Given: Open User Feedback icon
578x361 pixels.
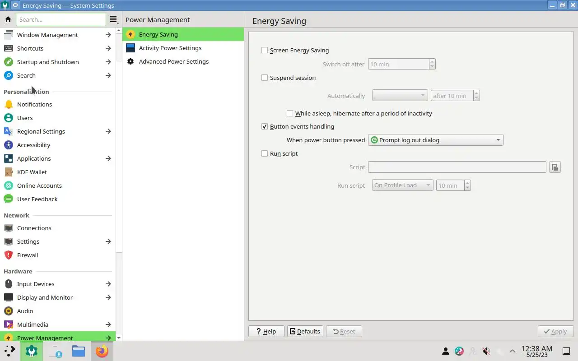Looking at the screenshot, I should point(9,199).
